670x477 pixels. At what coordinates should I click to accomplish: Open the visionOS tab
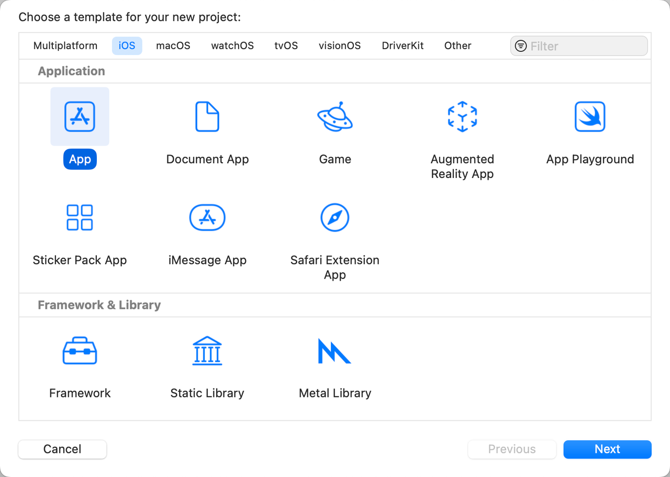(340, 46)
